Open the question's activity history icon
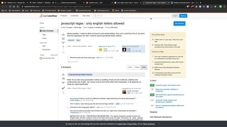Screen dimensions: 227x127 tap(63, 53)
